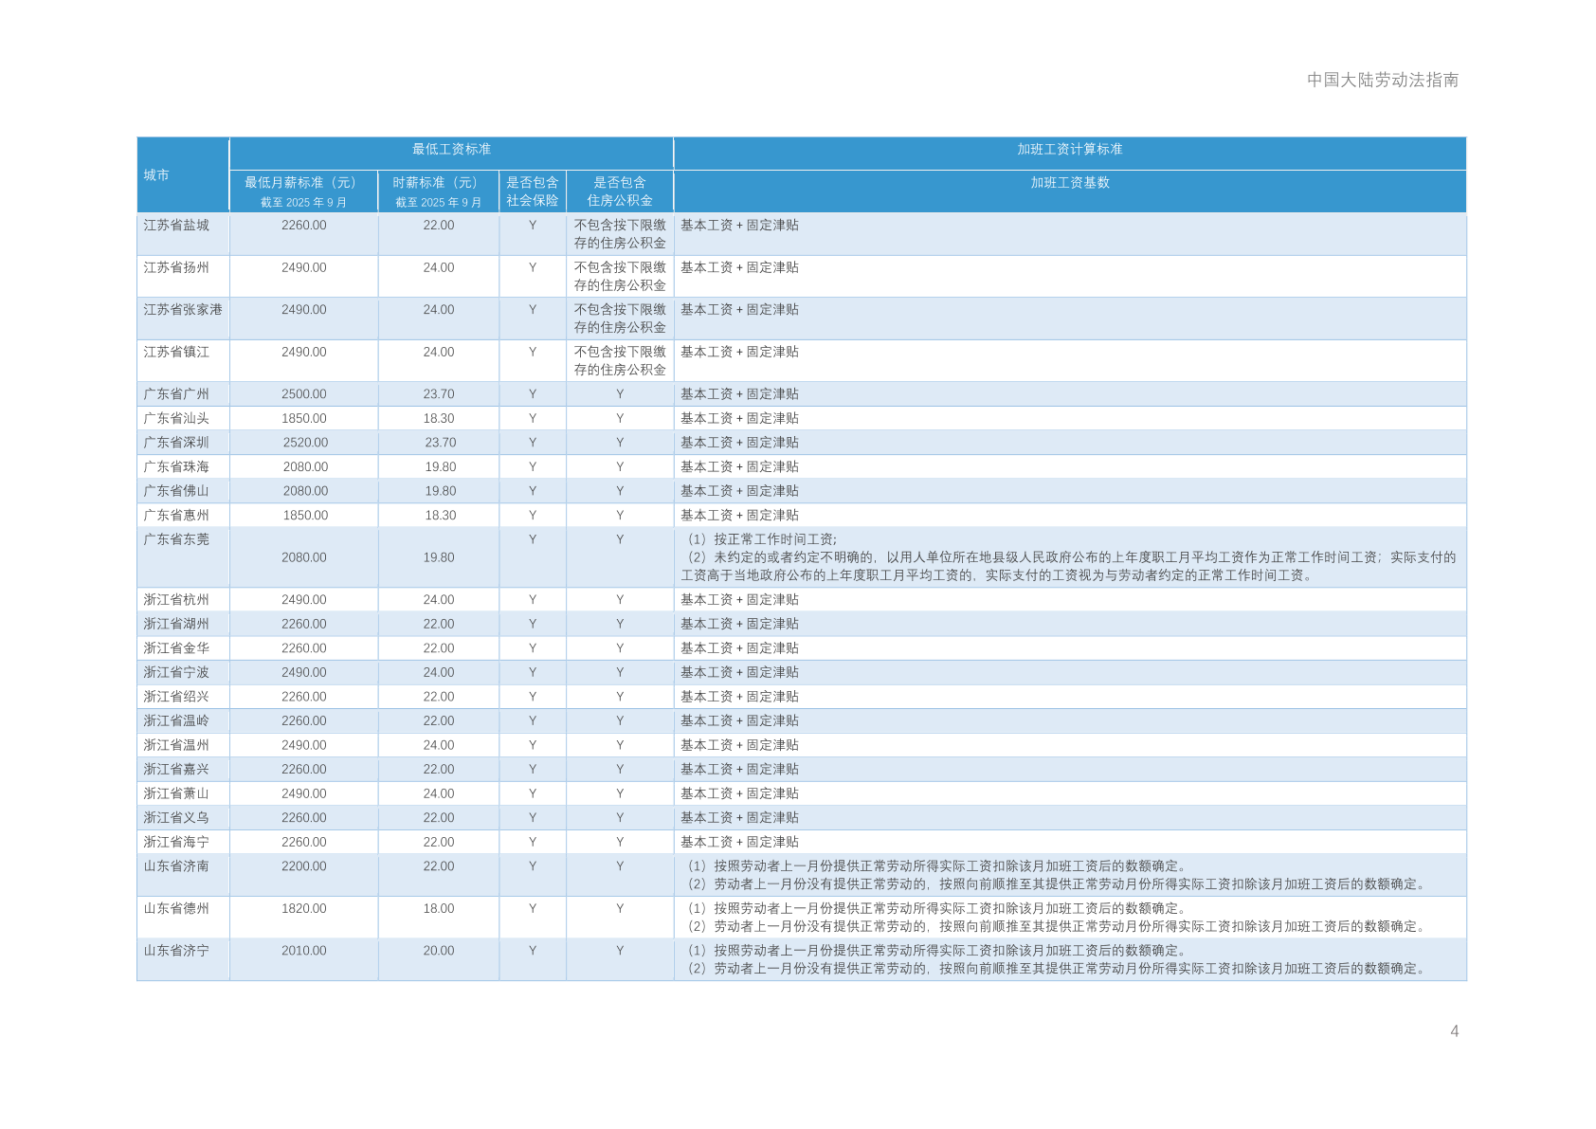This screenshot has height=1129, width=1596.
Task: Click the 是否包含社会保险 column header
Action: pos(532,191)
